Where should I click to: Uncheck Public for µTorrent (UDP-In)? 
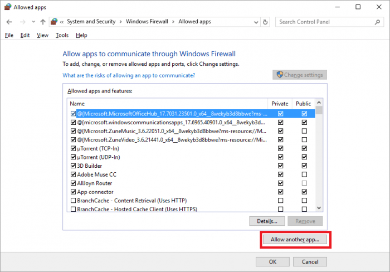[x=304, y=157]
